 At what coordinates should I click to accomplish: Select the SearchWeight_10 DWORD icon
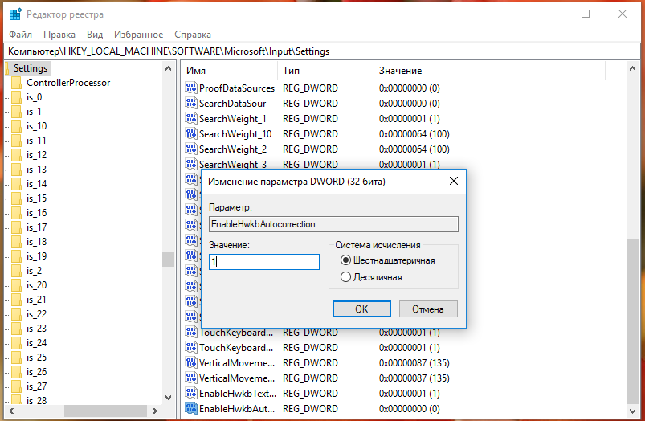click(x=191, y=133)
